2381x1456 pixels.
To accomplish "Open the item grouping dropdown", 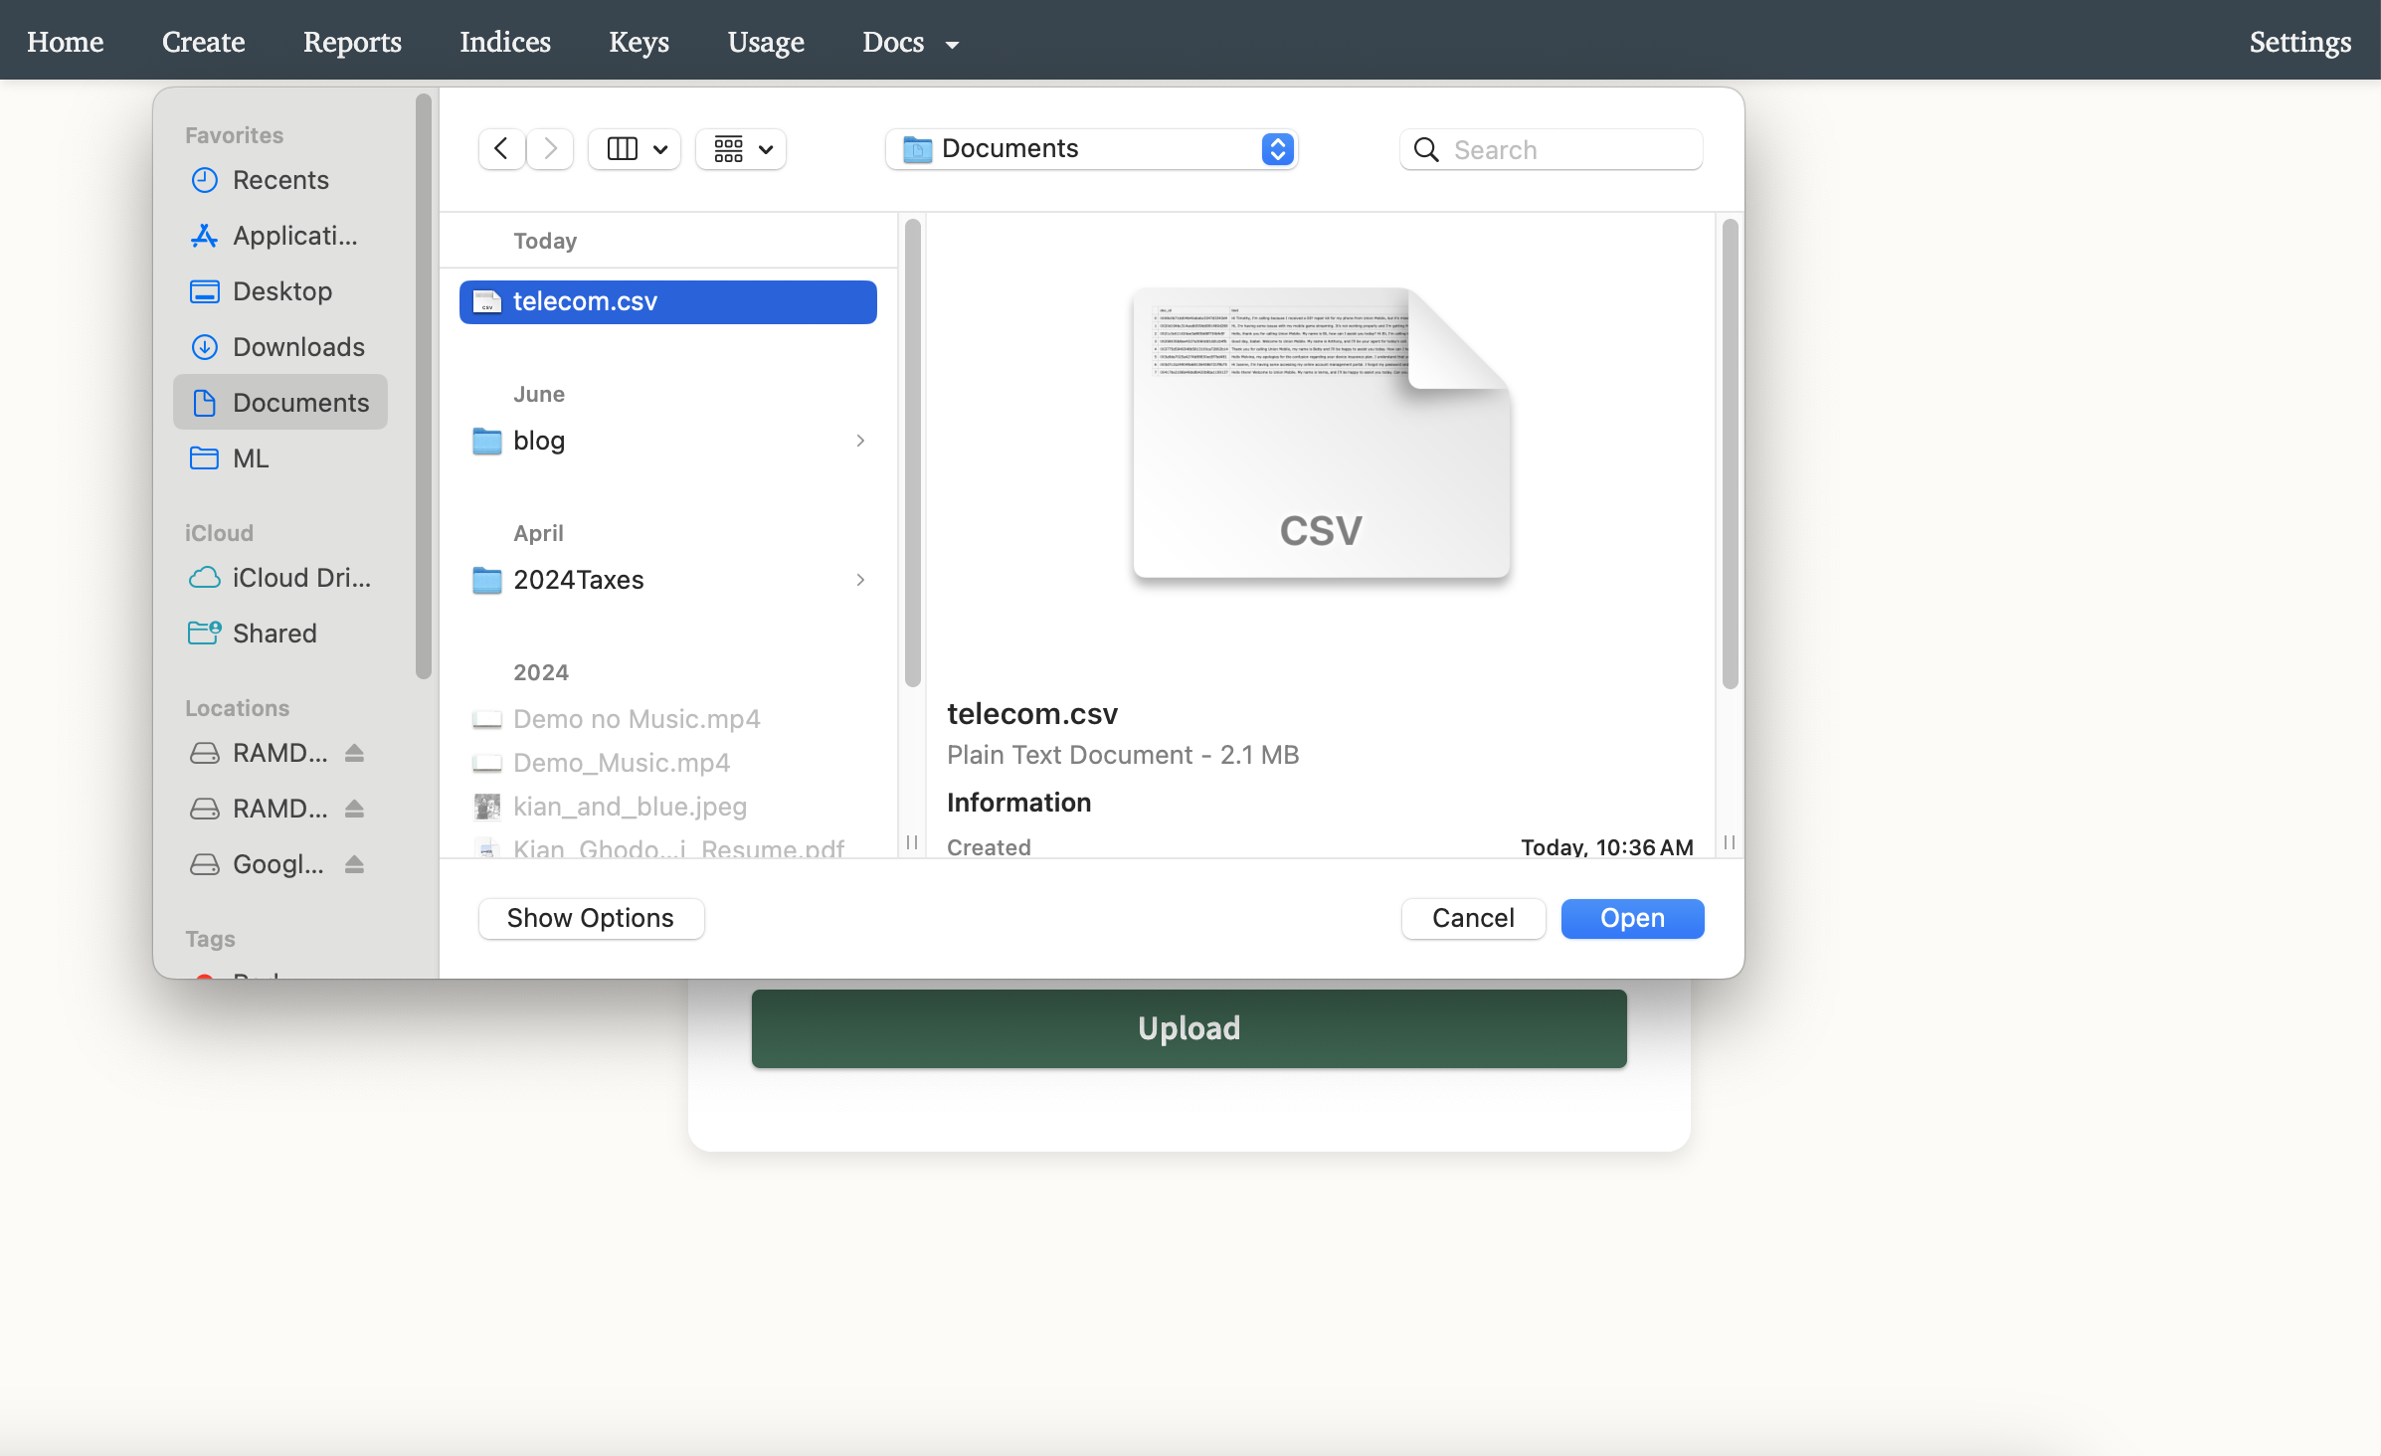I will [x=740, y=148].
